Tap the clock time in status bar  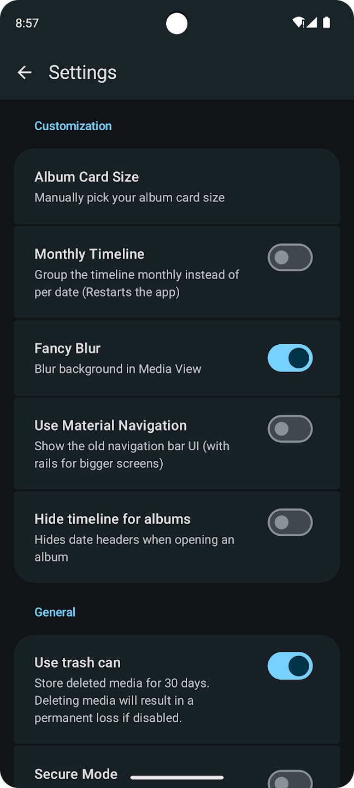(27, 23)
